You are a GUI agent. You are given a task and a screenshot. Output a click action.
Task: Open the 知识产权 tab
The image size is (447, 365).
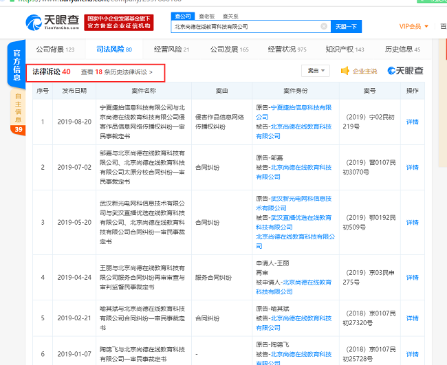point(345,49)
